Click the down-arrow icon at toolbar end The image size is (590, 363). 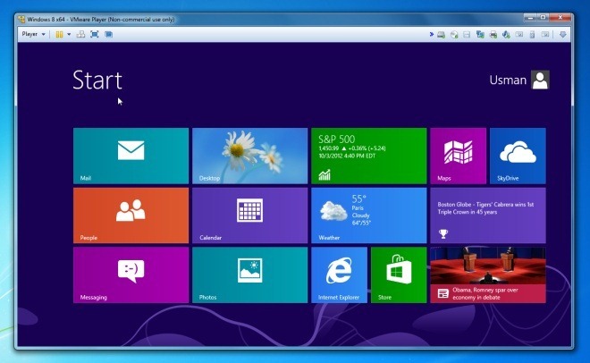562,35
